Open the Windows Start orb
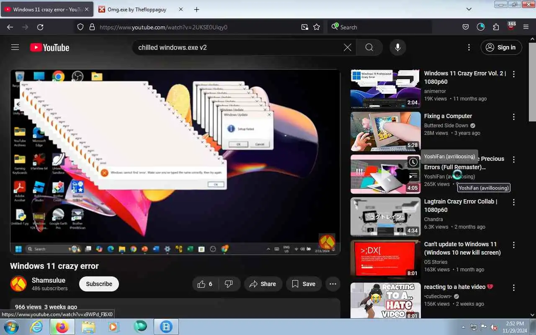Screen dimensions: 536x335 11,327
